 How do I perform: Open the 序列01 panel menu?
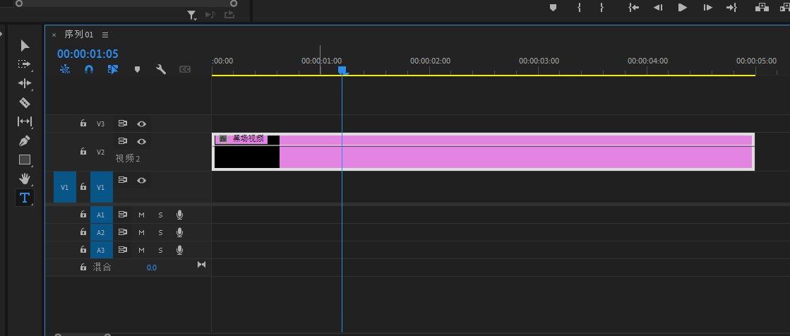pyautogui.click(x=105, y=35)
